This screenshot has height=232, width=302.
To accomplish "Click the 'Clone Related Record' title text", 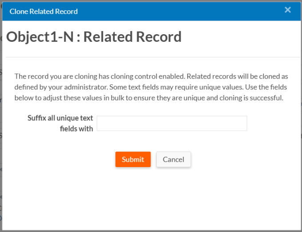I will tap(44, 12).
